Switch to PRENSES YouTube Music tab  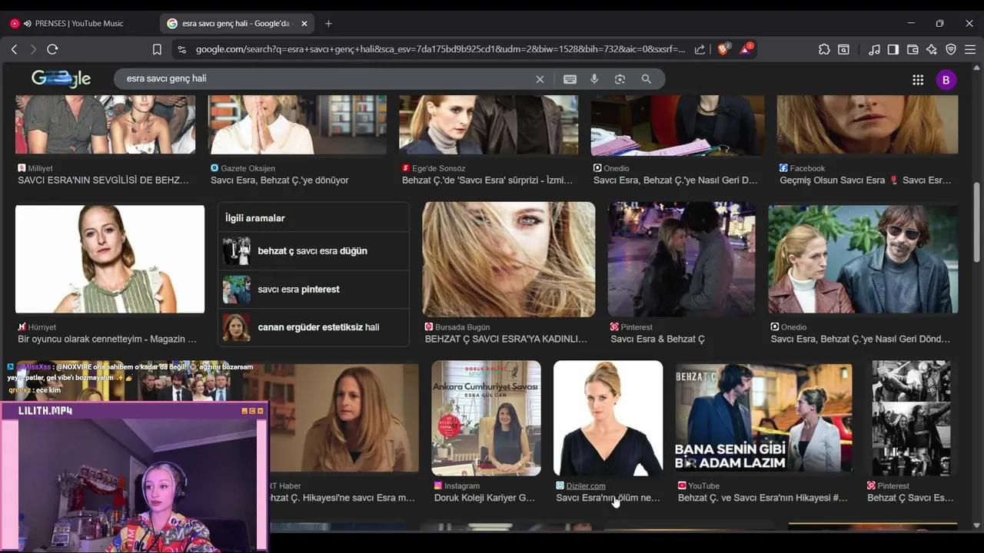point(80,23)
